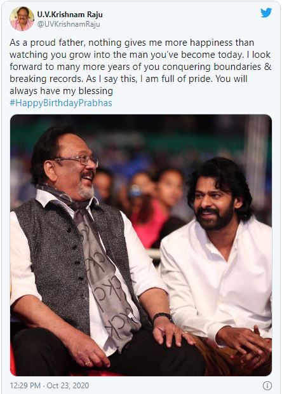Open the #HappyBirthdayPrabhas hashtag
Screen dimensions: 282x394
(x=61, y=103)
